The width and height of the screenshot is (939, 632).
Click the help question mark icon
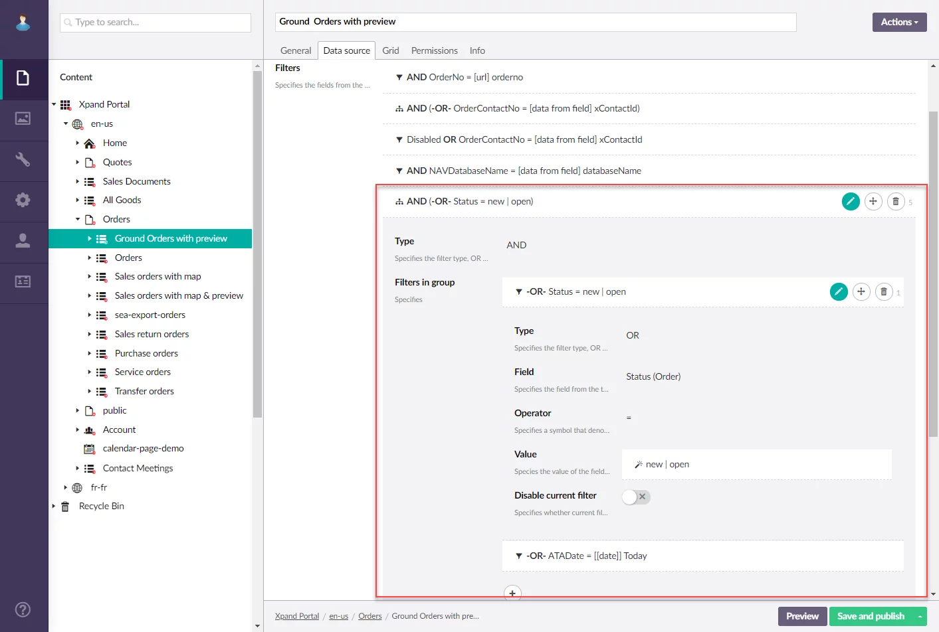[23, 609]
